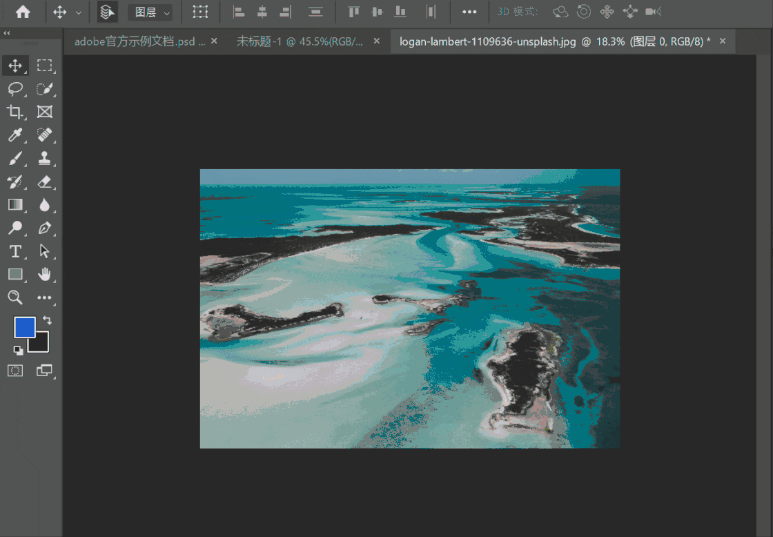Click blue foreground color swatch
This screenshot has height=537, width=773.
25,327
